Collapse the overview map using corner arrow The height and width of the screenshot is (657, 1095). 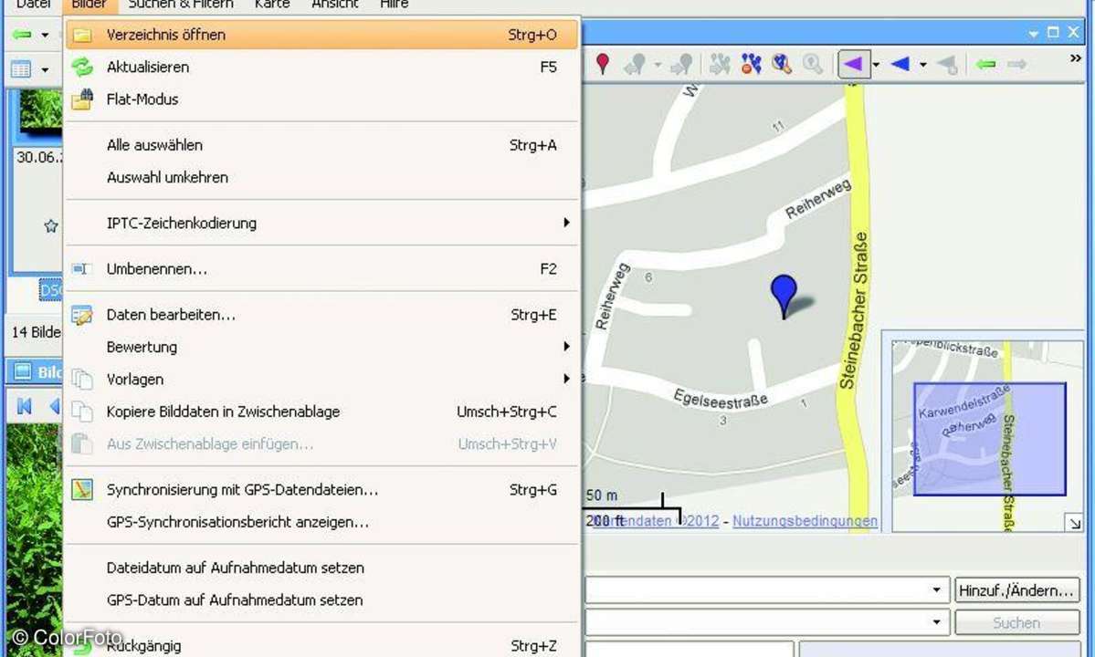pos(1075,522)
